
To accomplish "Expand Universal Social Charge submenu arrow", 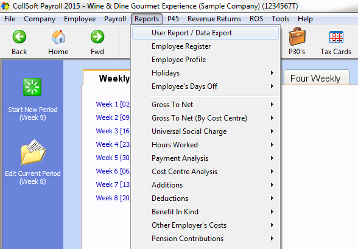I will (x=272, y=132).
